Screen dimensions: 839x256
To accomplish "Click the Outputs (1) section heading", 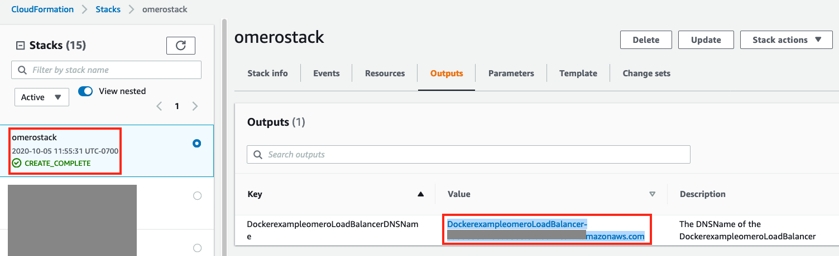I will (x=276, y=122).
